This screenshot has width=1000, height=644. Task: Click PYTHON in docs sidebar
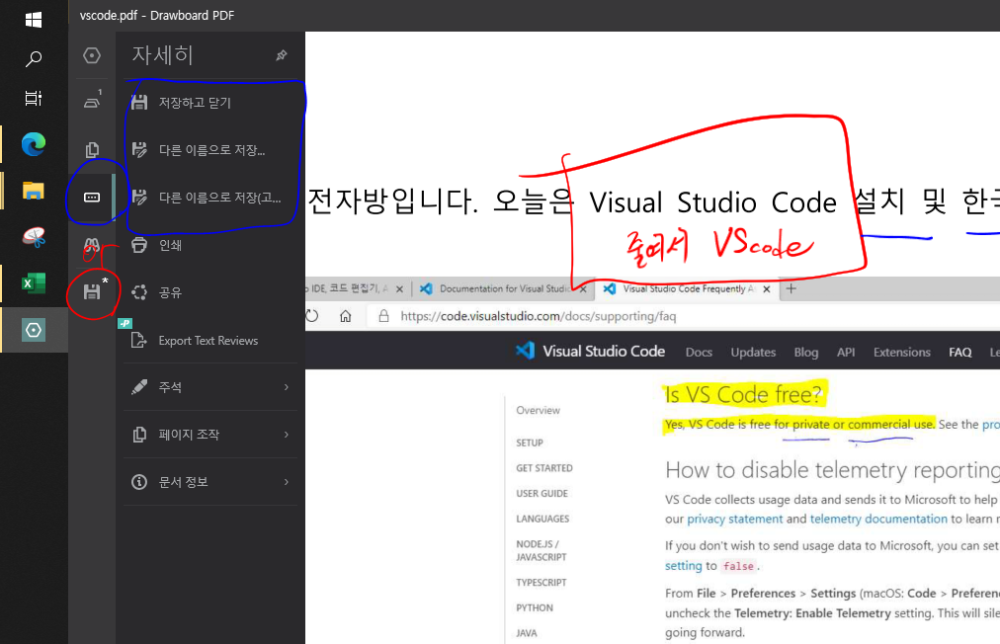tap(535, 608)
